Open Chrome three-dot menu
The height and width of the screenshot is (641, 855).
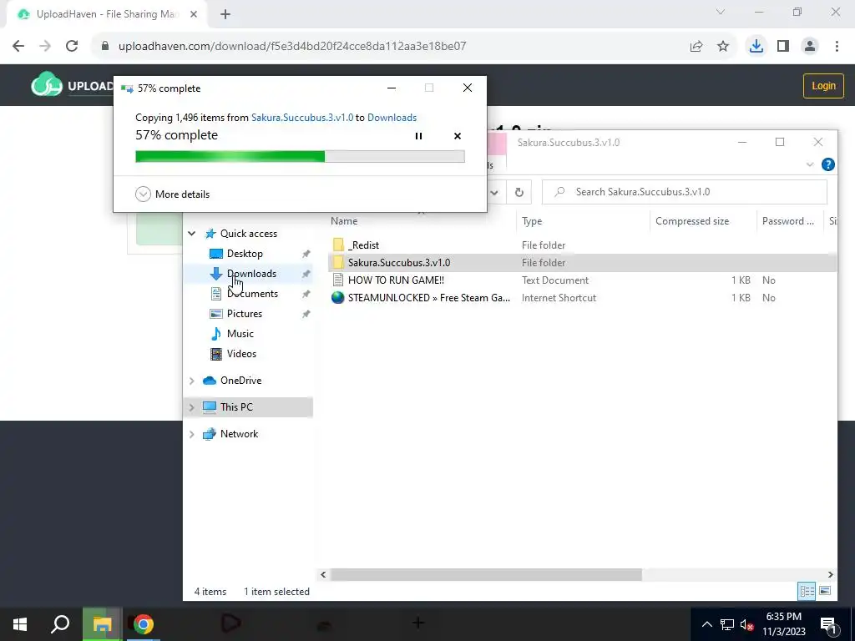[837, 47]
